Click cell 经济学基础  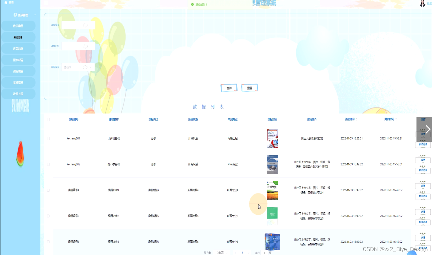coord(114,164)
